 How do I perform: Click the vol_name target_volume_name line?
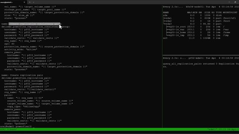[x=30, y=7]
